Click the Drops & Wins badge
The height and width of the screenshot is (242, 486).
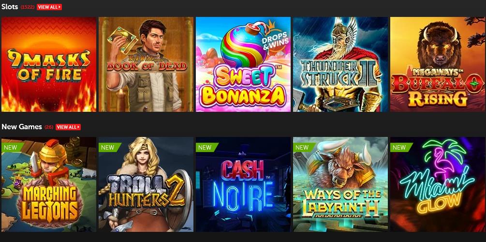pos(275,40)
